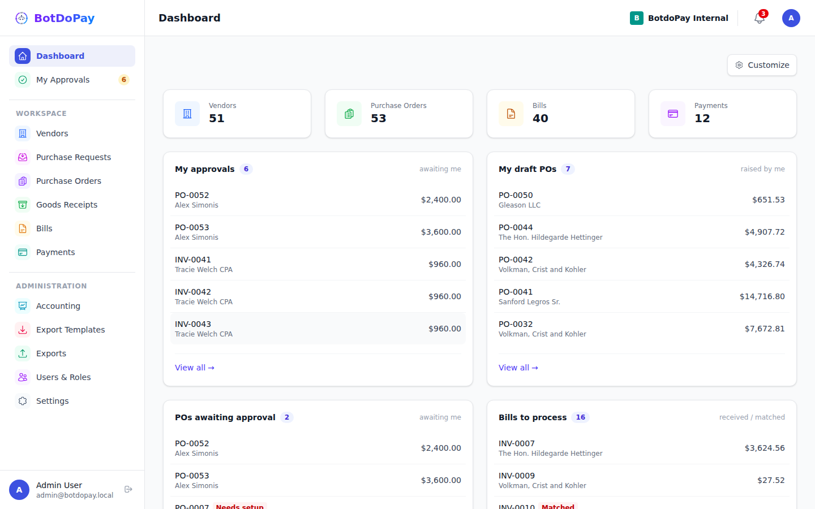
Task: Open INV-0041 in My approvals list
Action: click(x=318, y=264)
